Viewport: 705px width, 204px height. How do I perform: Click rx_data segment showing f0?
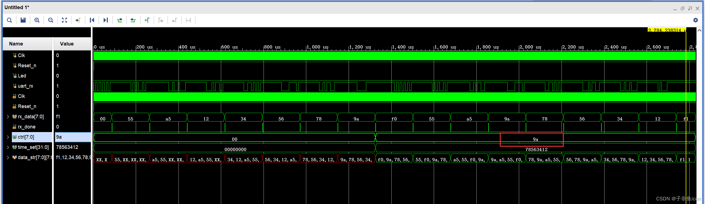tap(394, 117)
